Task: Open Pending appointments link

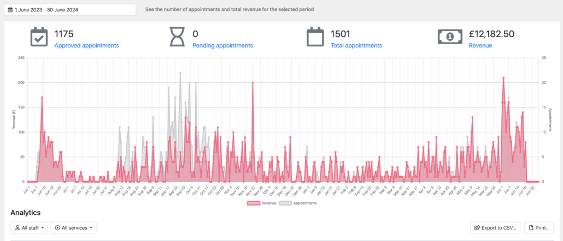Action: click(222, 45)
